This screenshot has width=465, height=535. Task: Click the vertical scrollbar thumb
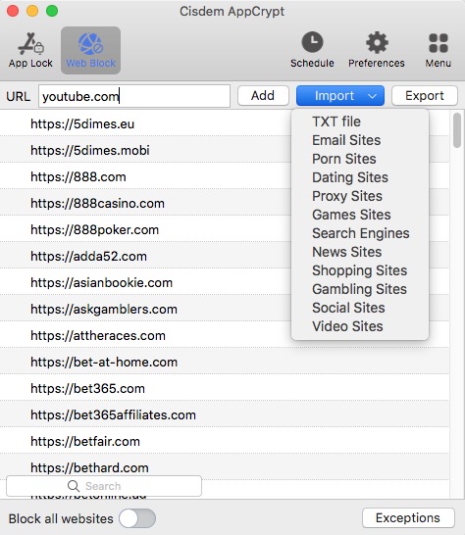457,130
